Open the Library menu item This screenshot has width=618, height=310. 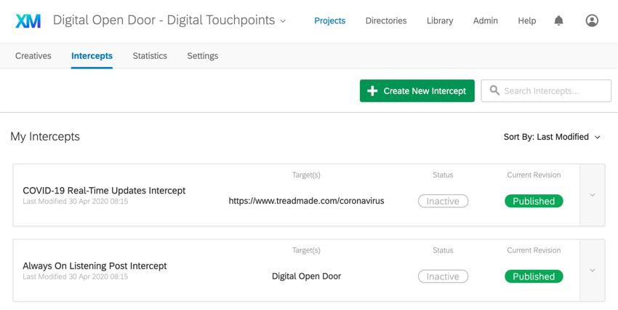click(x=440, y=20)
